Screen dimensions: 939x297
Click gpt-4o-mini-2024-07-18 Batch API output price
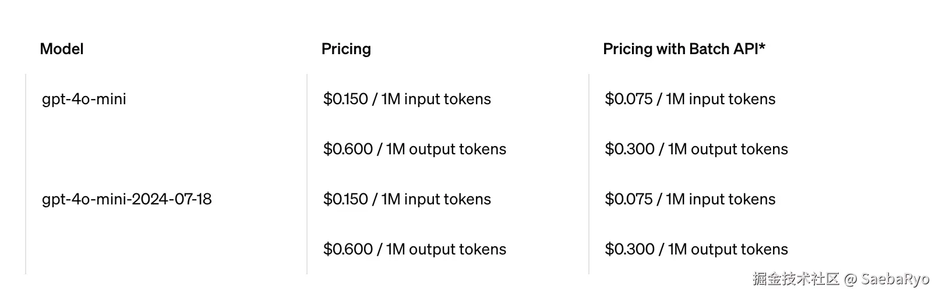(696, 249)
